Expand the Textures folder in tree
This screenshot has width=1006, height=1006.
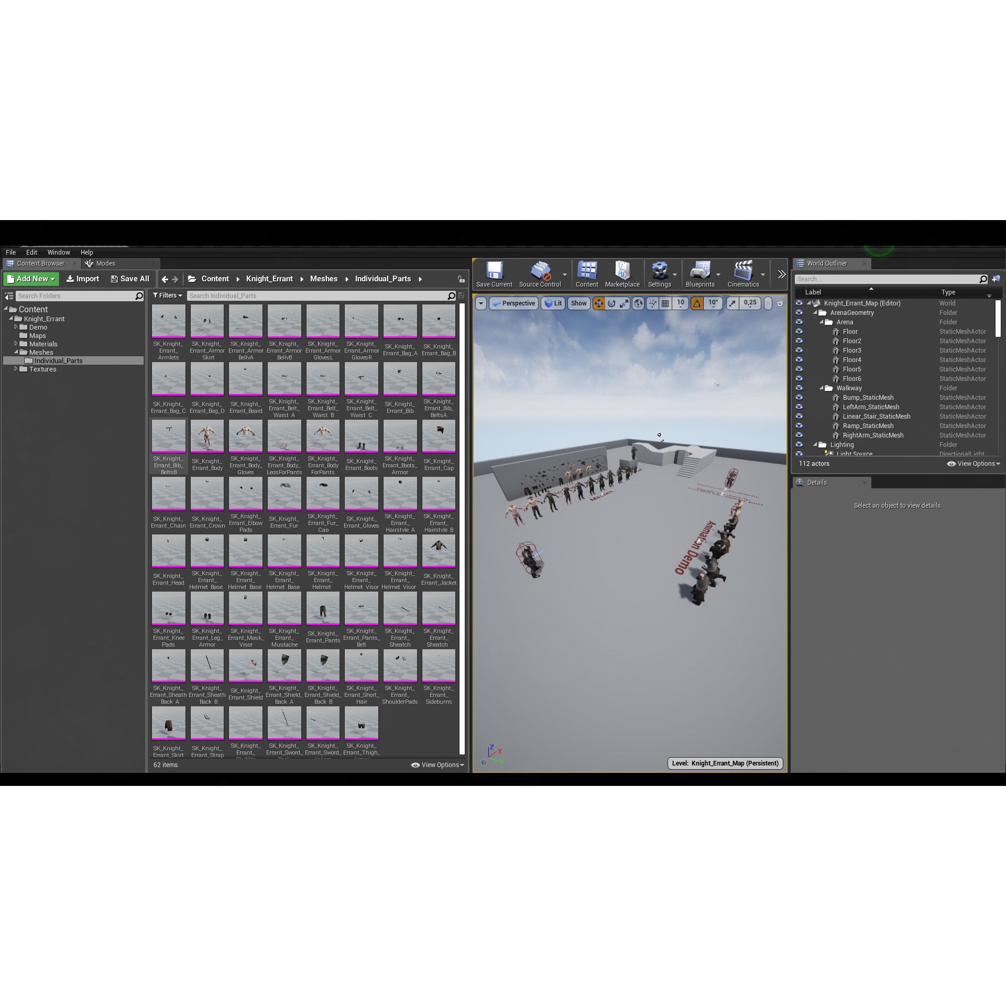tap(16, 369)
